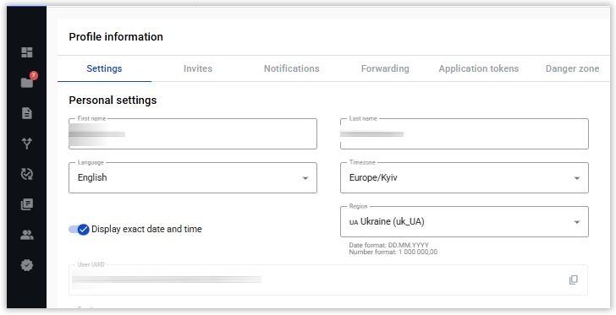The image size is (616, 315).
Task: Open the verified badge icon in sidebar
Action: coord(27,265)
